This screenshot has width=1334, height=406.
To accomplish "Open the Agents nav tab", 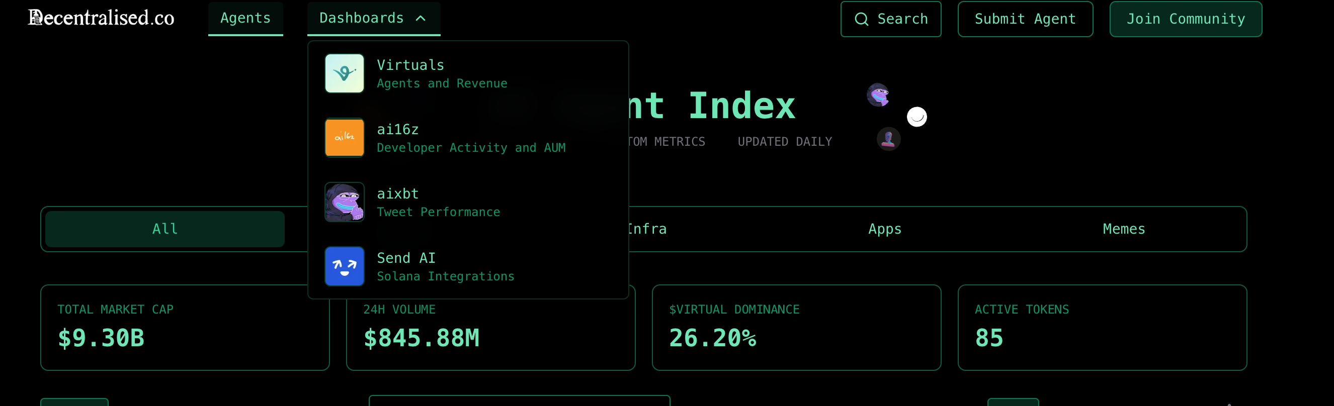I will [245, 18].
